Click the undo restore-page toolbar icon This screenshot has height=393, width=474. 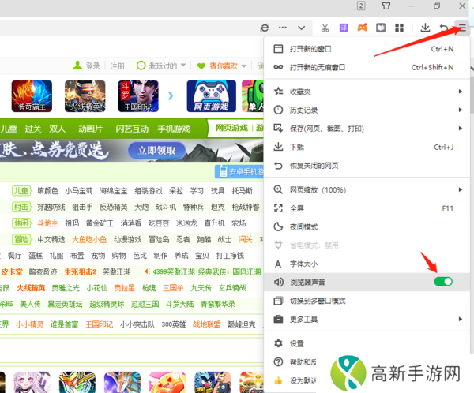click(x=444, y=28)
